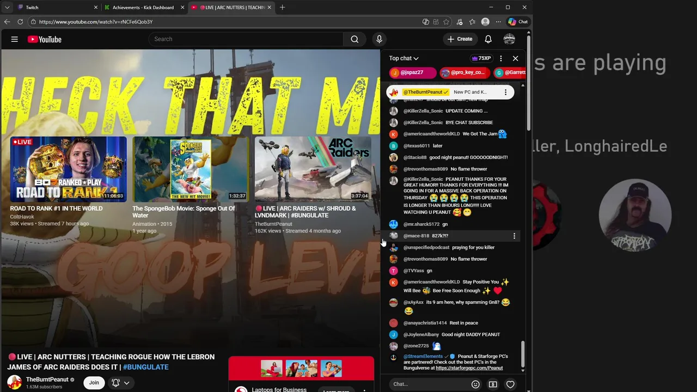Focus the YouTube search box
The image size is (697, 392).
[x=246, y=39]
